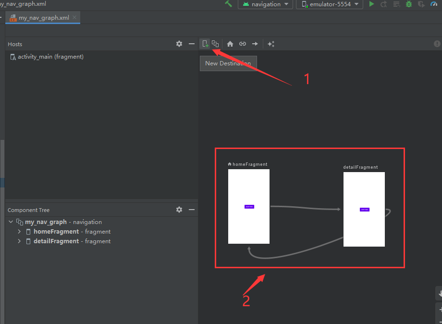Click the warning indicator in the editor
442x324 pixels.
click(437, 44)
